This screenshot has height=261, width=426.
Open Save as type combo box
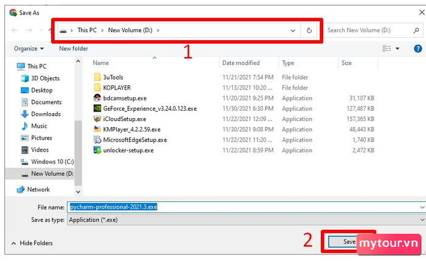coord(246,220)
